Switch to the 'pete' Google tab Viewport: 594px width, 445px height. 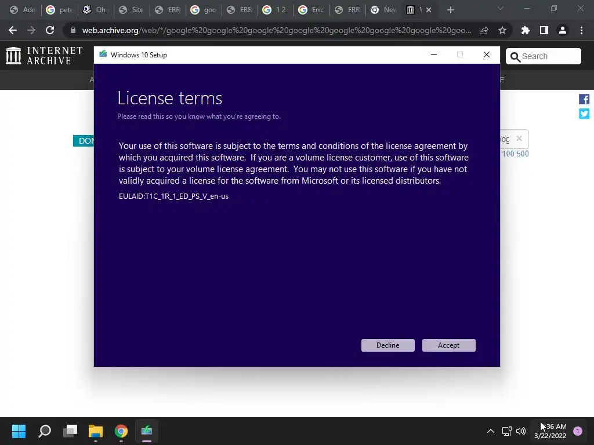(x=60, y=10)
